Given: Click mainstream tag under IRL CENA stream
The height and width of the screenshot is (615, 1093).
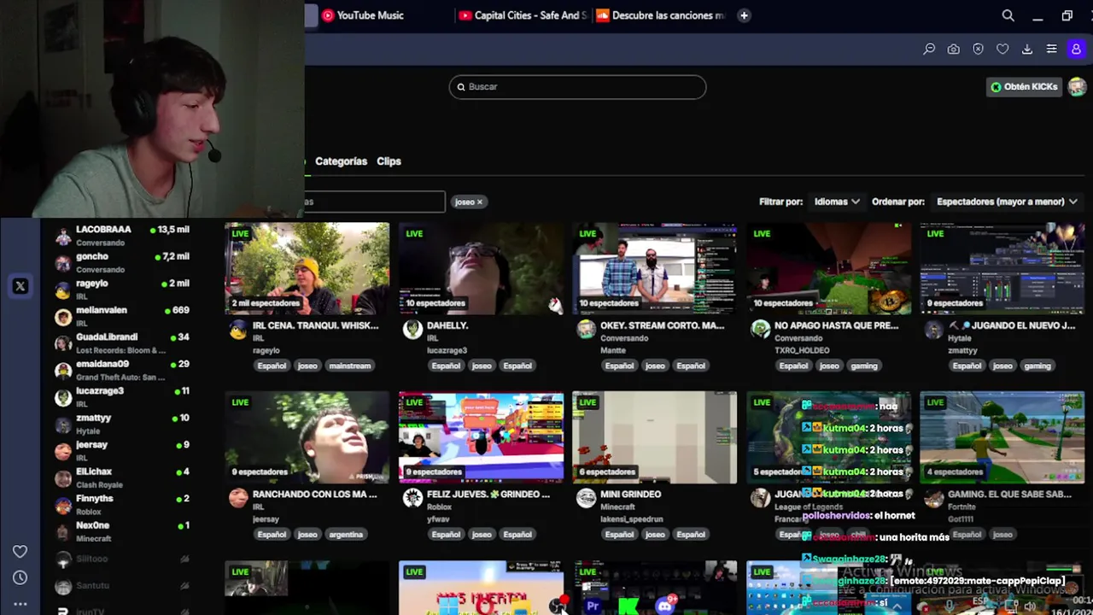Looking at the screenshot, I should [x=350, y=366].
